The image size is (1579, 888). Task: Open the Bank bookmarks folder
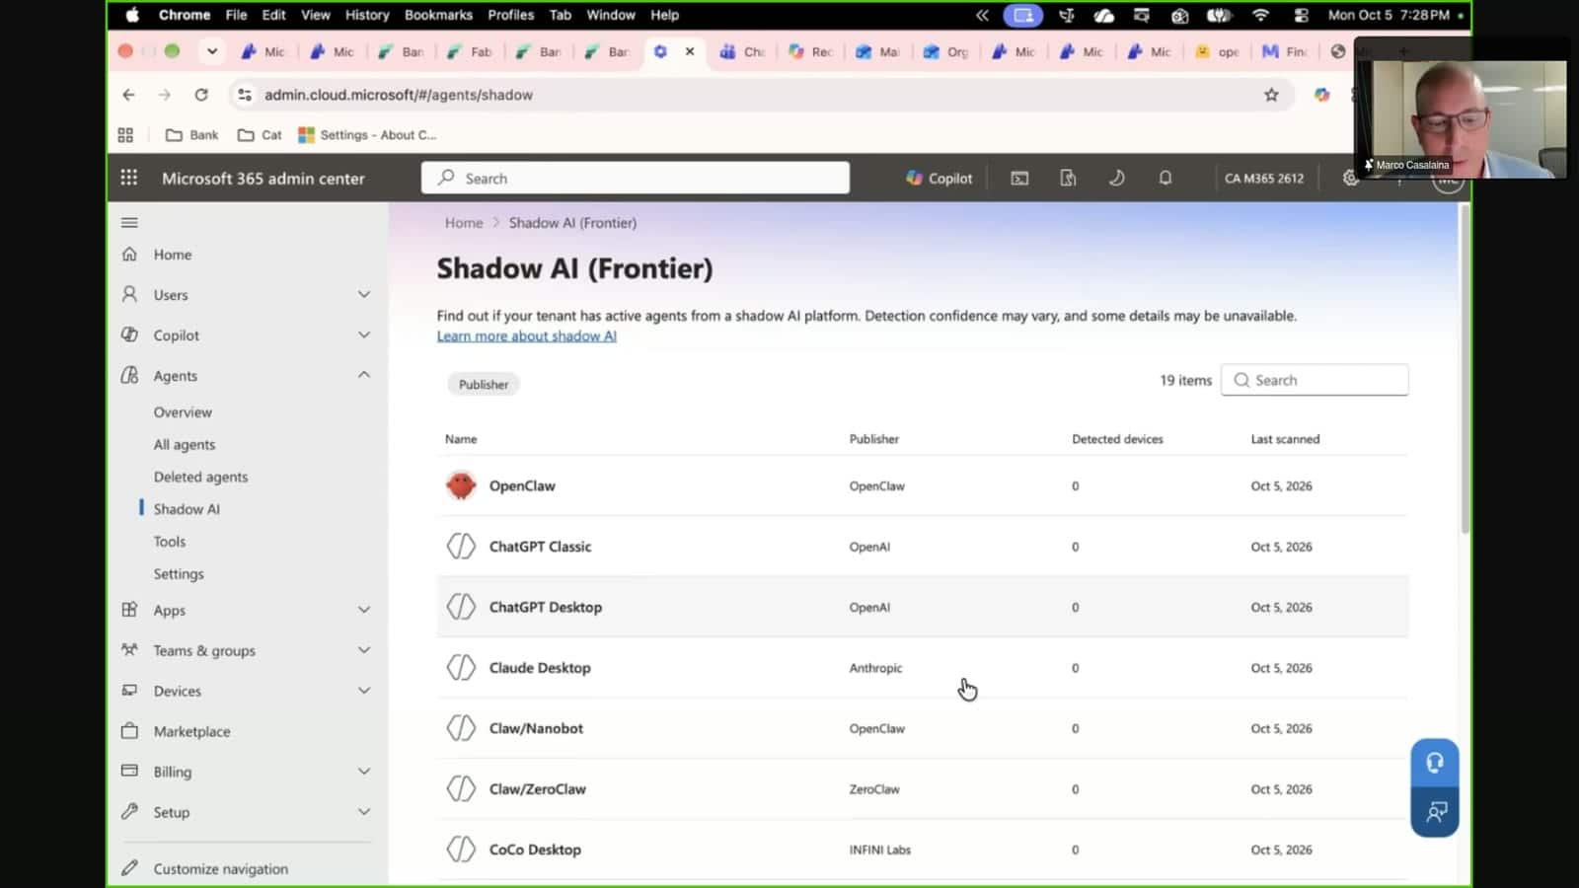(192, 135)
